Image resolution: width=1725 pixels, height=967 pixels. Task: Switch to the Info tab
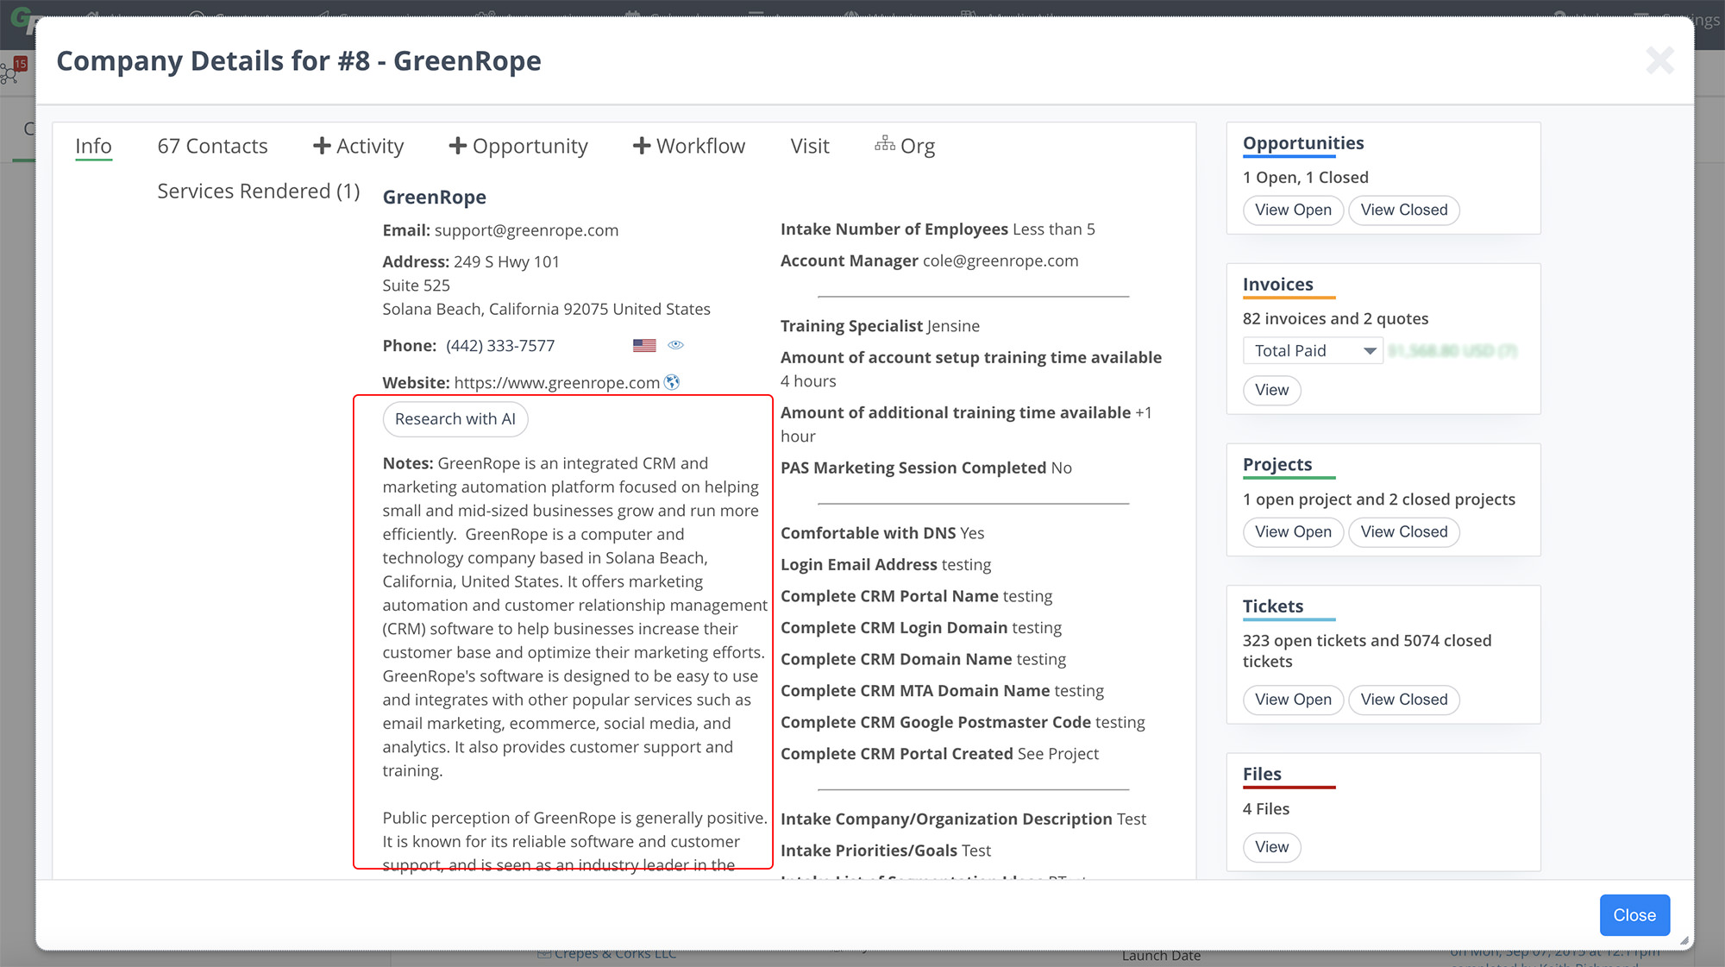pos(94,146)
